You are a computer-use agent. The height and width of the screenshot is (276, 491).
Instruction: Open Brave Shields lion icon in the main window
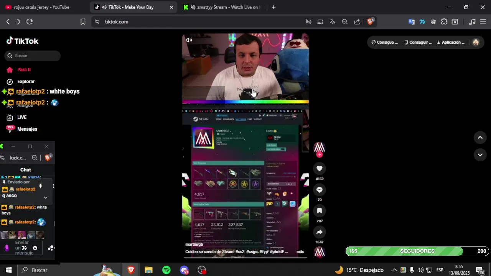370,22
